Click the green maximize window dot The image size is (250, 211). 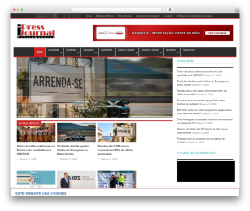[x=22, y=9]
